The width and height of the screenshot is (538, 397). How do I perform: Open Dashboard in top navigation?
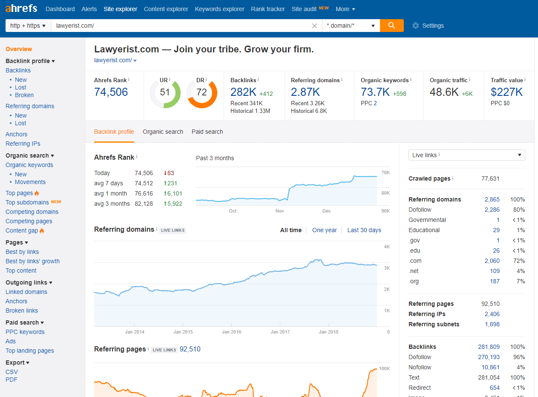(60, 9)
